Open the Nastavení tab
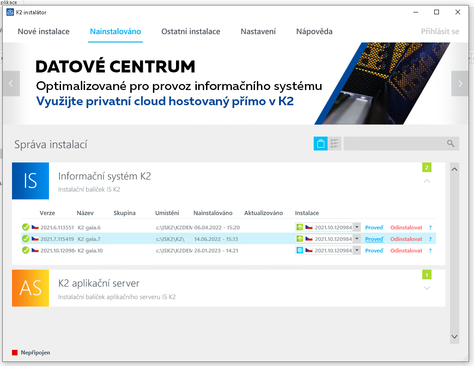The width and height of the screenshot is (474, 366). click(258, 31)
